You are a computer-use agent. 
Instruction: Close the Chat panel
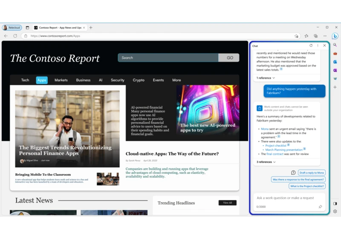click(x=324, y=46)
